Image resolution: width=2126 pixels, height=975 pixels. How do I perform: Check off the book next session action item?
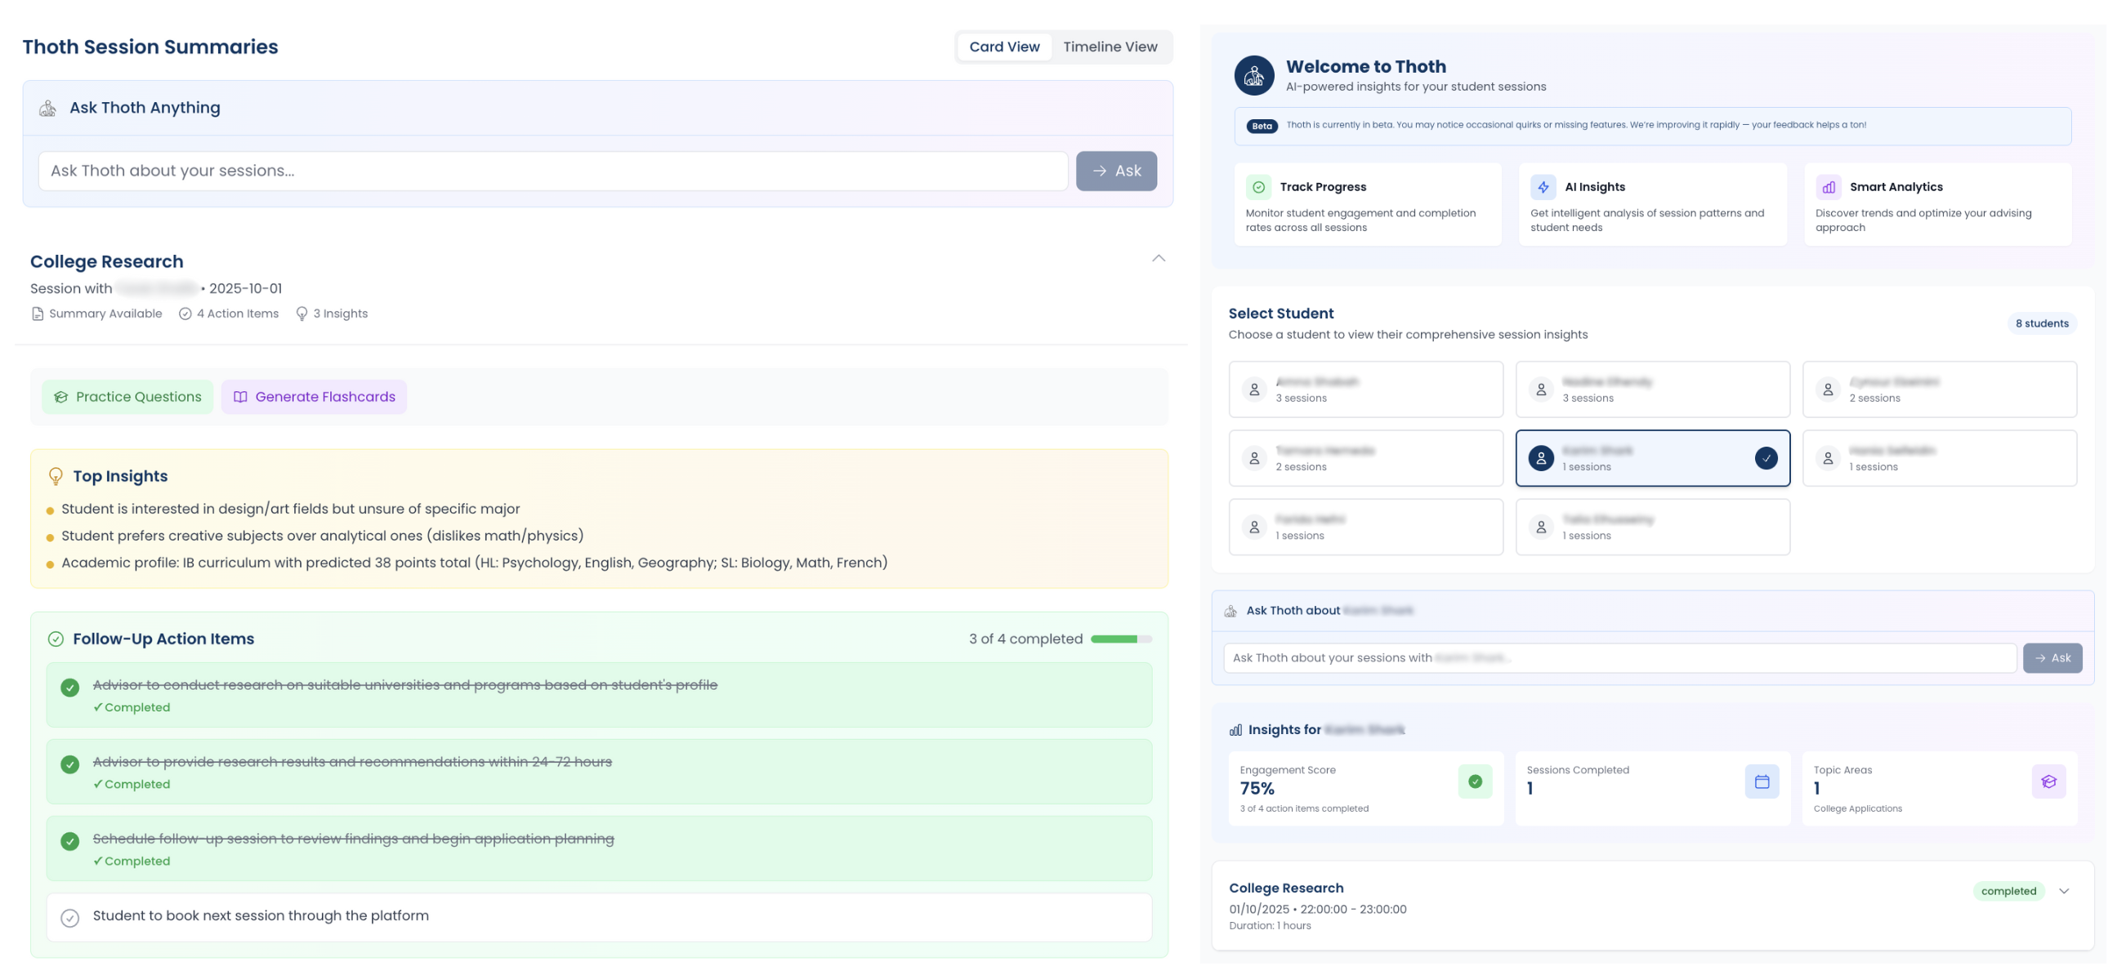point(70,915)
